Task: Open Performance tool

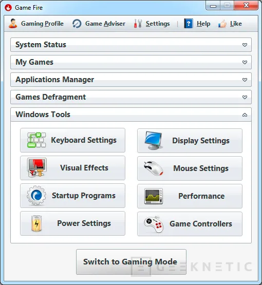Action: pyautogui.click(x=190, y=196)
